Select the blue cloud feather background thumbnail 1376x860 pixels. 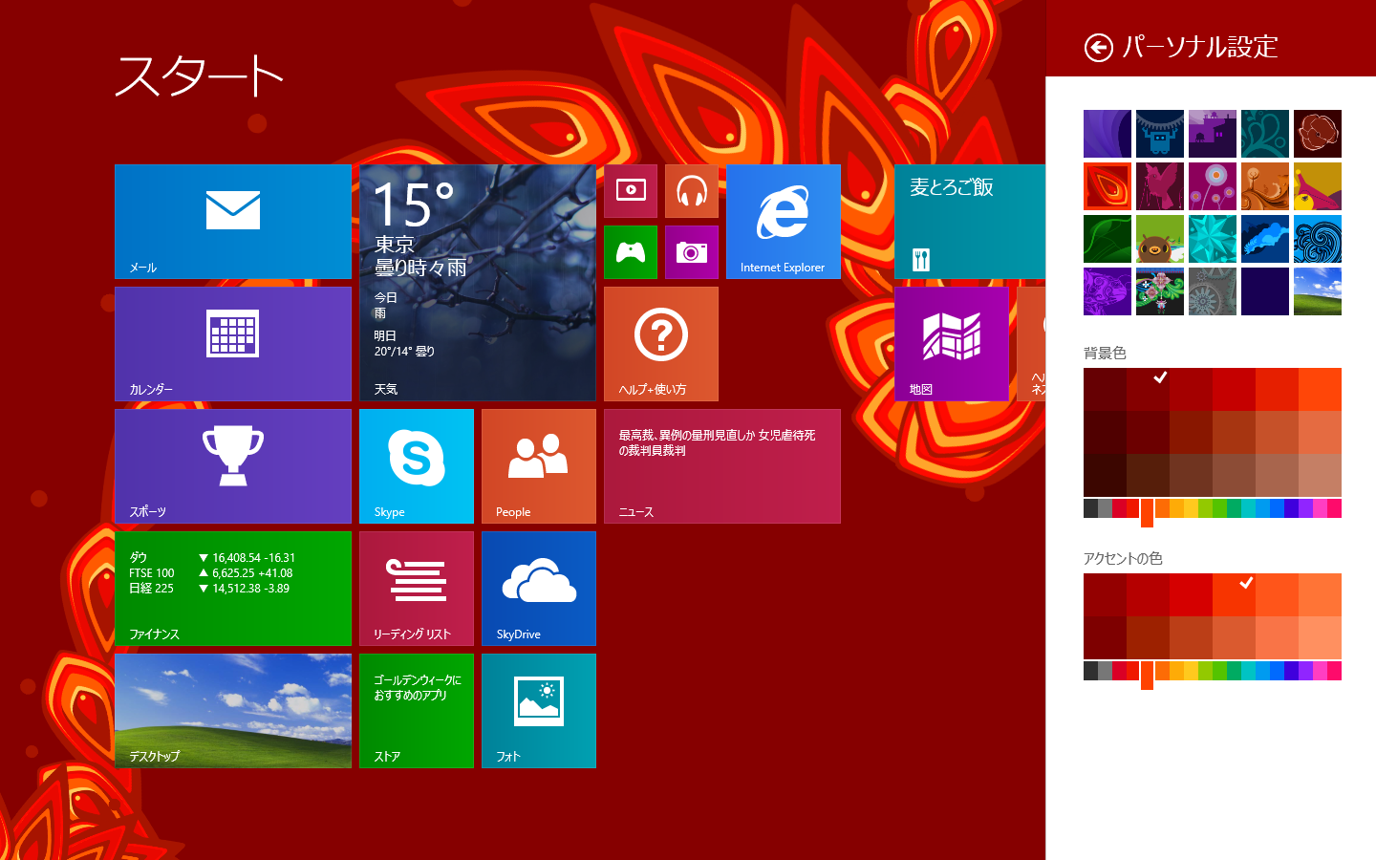coord(1265,239)
